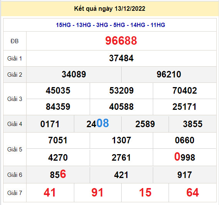Image resolution: width=219 pixels, height=205 pixels.
Task: Click the Giải 2 number 34089
Action: pyautogui.click(x=74, y=74)
